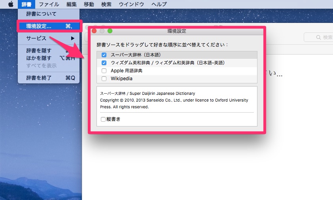Open the Apple menu
Image resolution: width=333 pixels, height=200 pixels.
pos(11,4)
